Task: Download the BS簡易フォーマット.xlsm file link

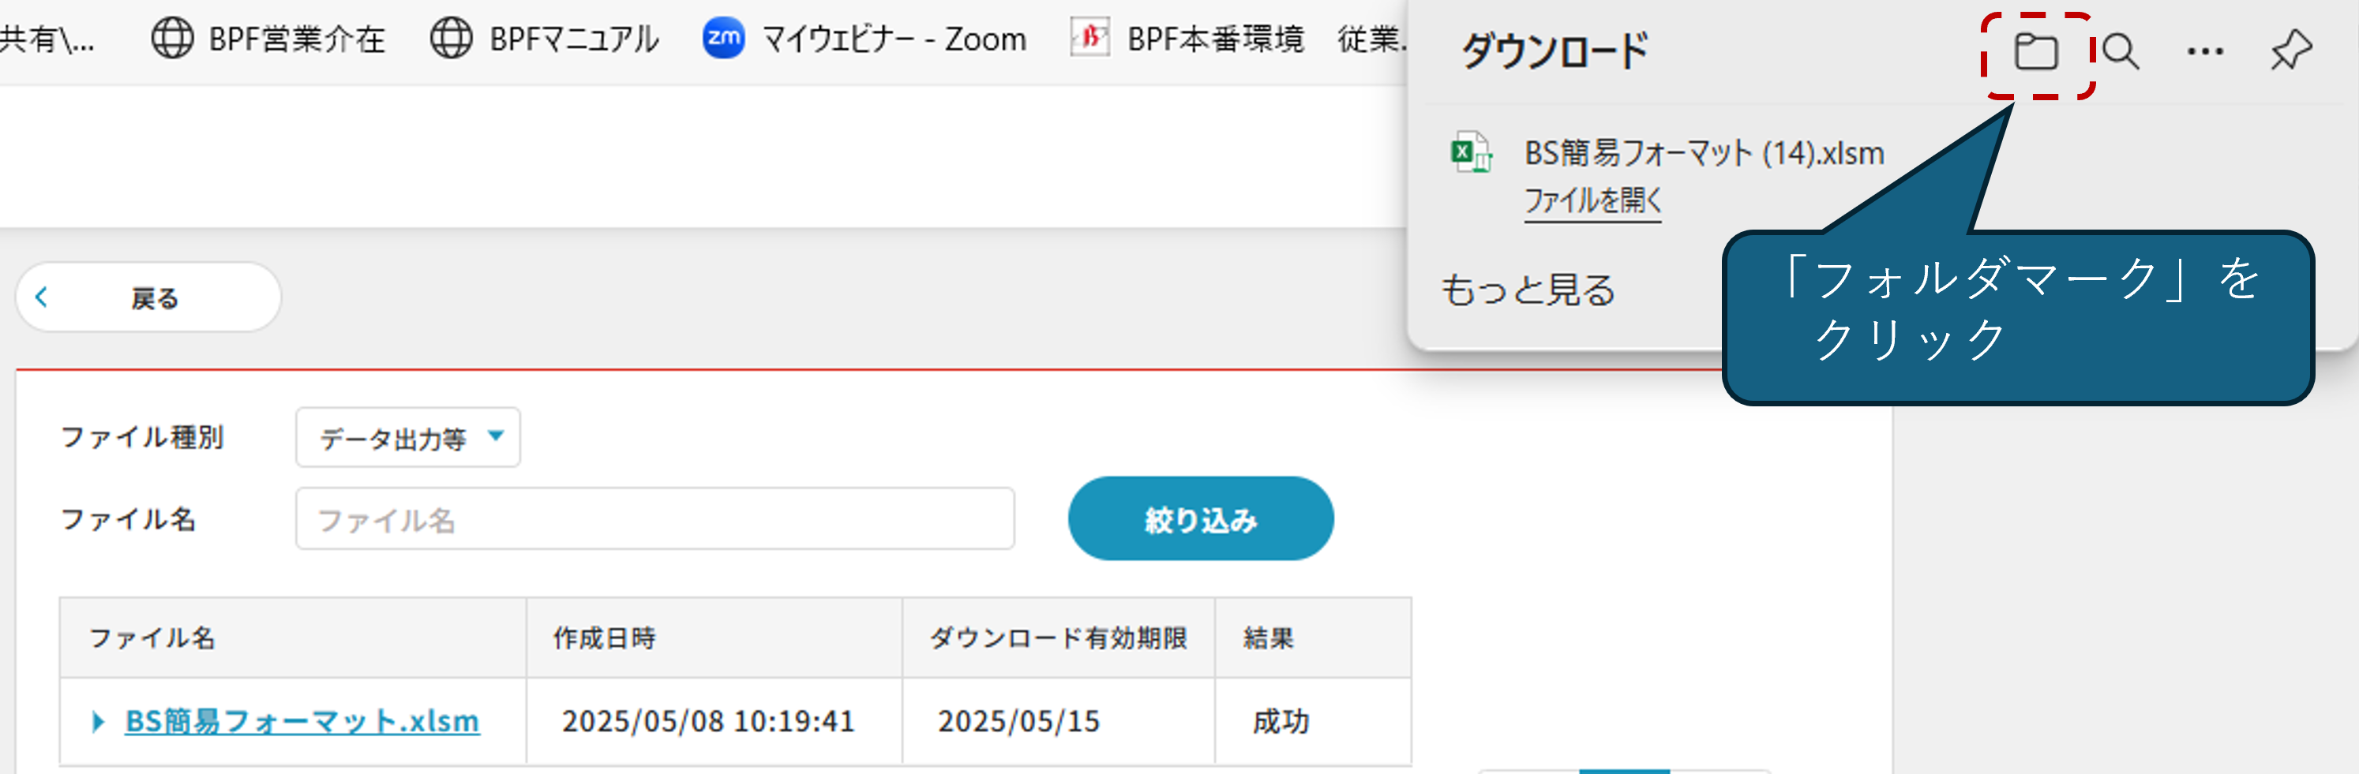Action: point(302,722)
